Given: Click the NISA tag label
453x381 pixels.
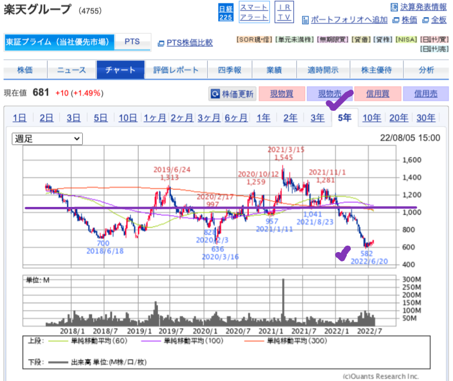Looking at the screenshot, I should pyautogui.click(x=406, y=39).
